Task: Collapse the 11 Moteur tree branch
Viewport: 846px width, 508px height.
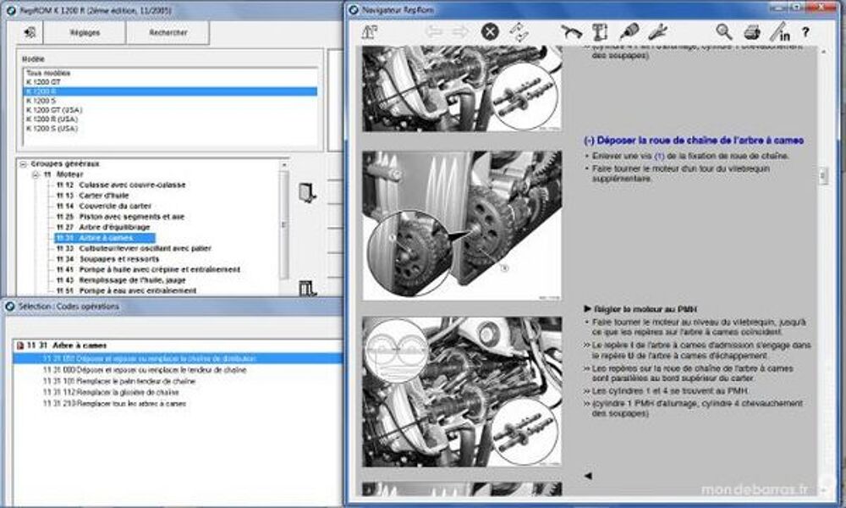Action: coord(36,174)
